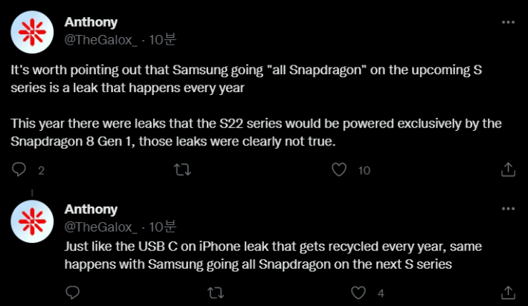Viewport: 528px width, 306px height.
Task: Open Anthony's avatar on the second tweet
Action: coord(31,221)
